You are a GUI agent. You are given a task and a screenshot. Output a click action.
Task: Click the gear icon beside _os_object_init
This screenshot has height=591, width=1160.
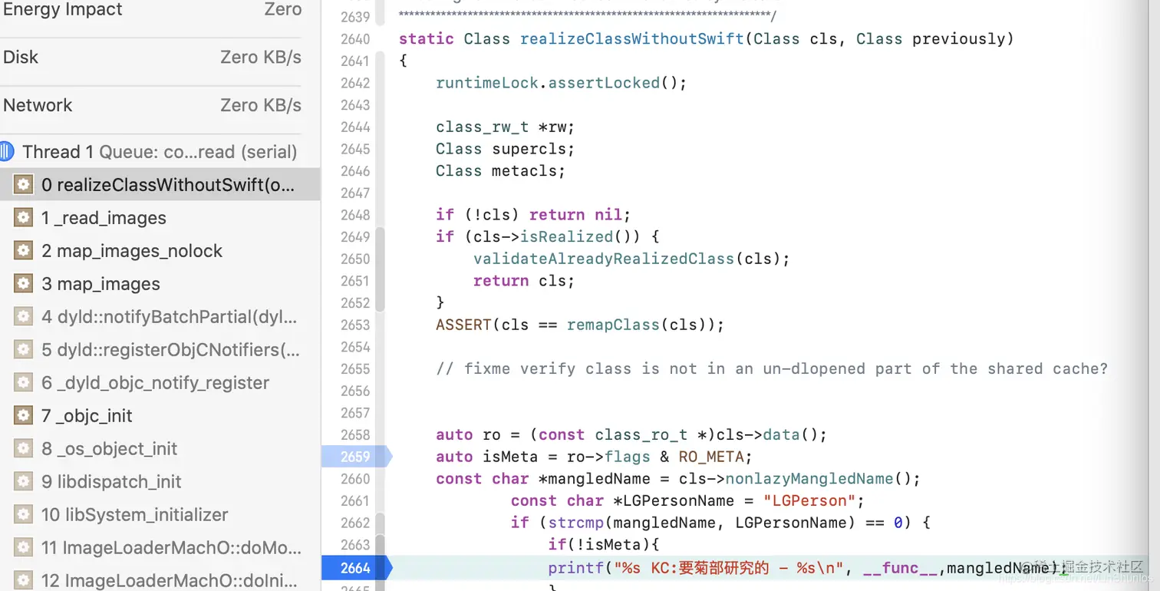click(x=24, y=448)
